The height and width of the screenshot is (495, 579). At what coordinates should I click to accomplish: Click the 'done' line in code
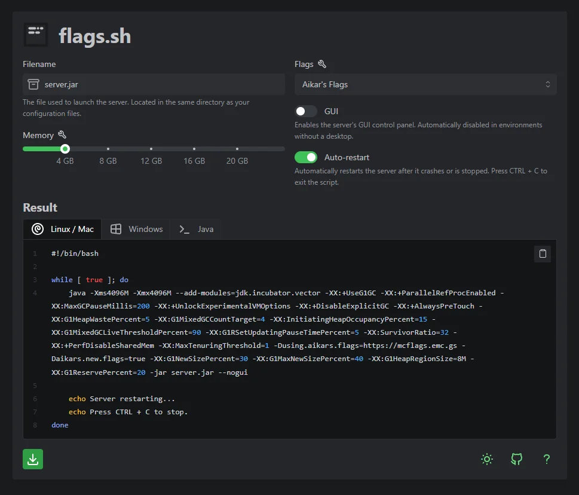[x=60, y=425]
